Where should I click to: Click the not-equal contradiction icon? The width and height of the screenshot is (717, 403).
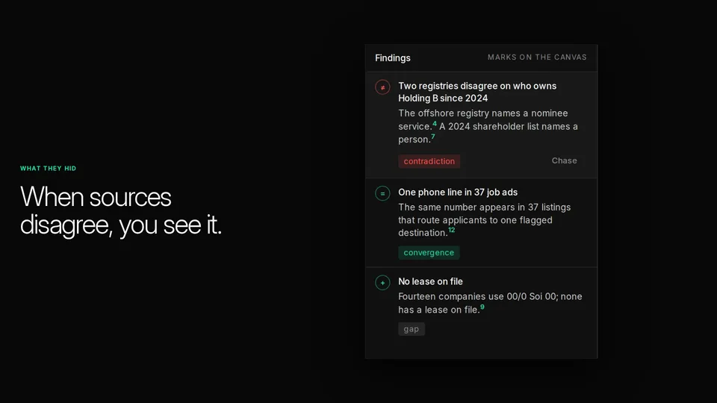[x=382, y=87]
